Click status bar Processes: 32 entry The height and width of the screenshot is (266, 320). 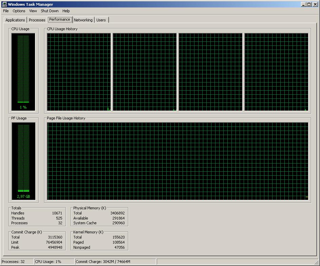coord(17,262)
